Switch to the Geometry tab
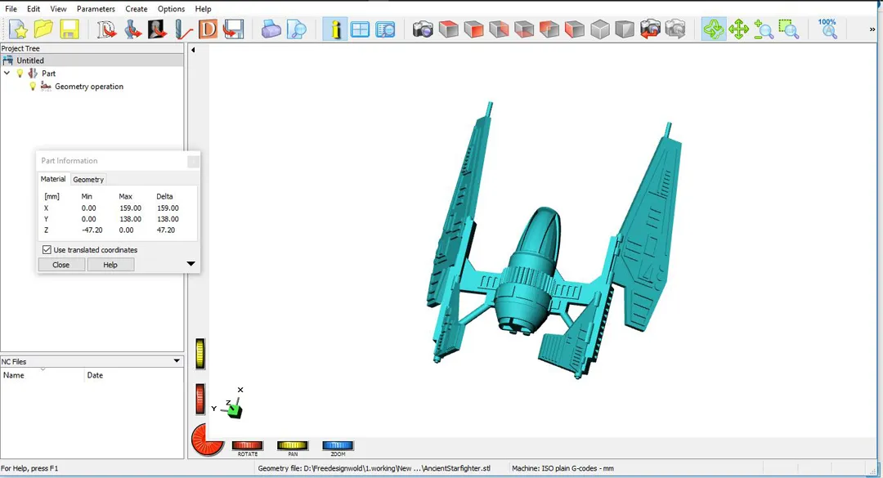883x478 pixels. (x=88, y=180)
